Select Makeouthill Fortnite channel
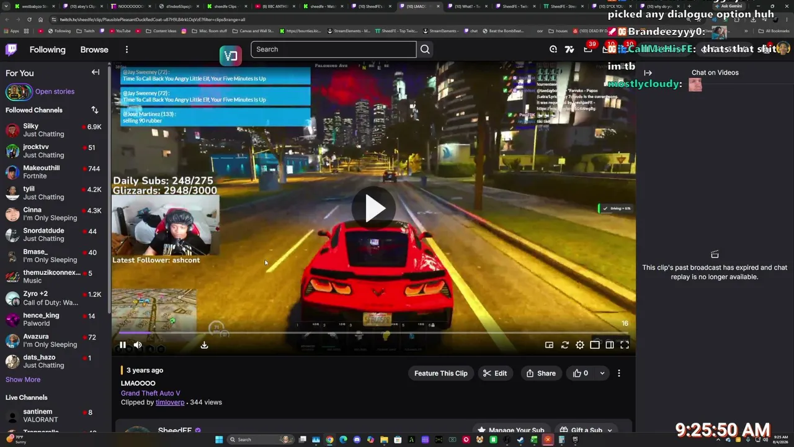This screenshot has height=447, width=794. [x=55, y=172]
